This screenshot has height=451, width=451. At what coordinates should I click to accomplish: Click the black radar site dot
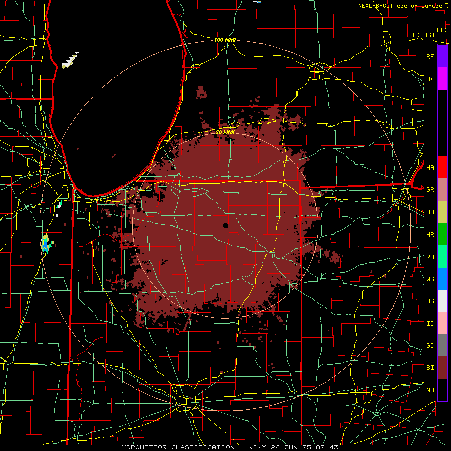pyautogui.click(x=225, y=225)
